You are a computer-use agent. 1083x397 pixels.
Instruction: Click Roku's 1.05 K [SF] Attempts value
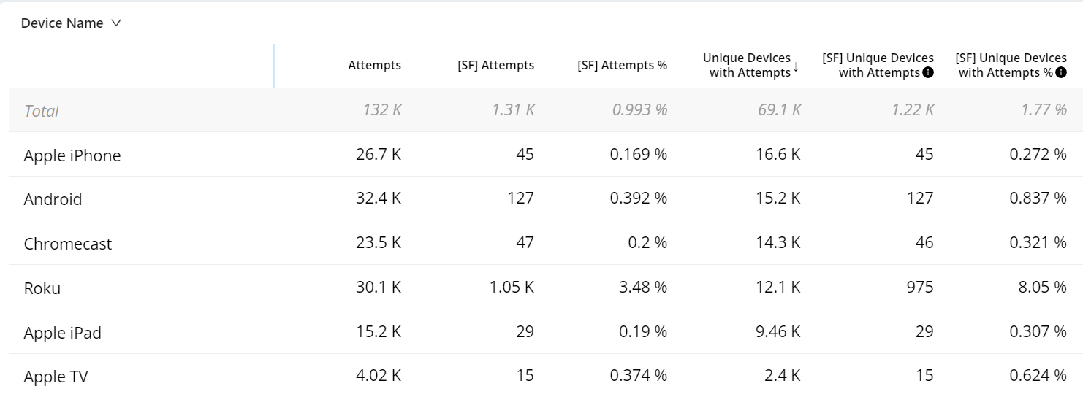(512, 288)
